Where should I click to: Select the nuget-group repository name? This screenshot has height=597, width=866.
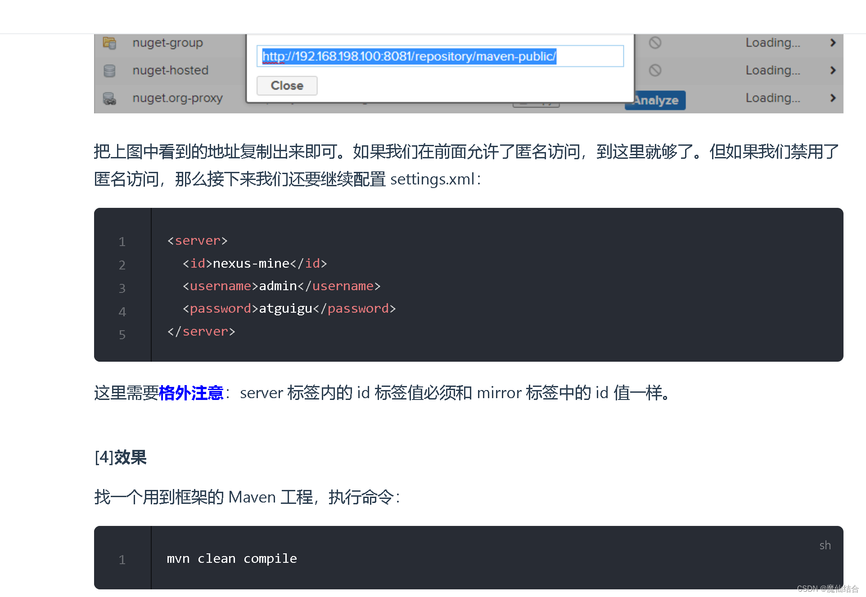coord(167,43)
